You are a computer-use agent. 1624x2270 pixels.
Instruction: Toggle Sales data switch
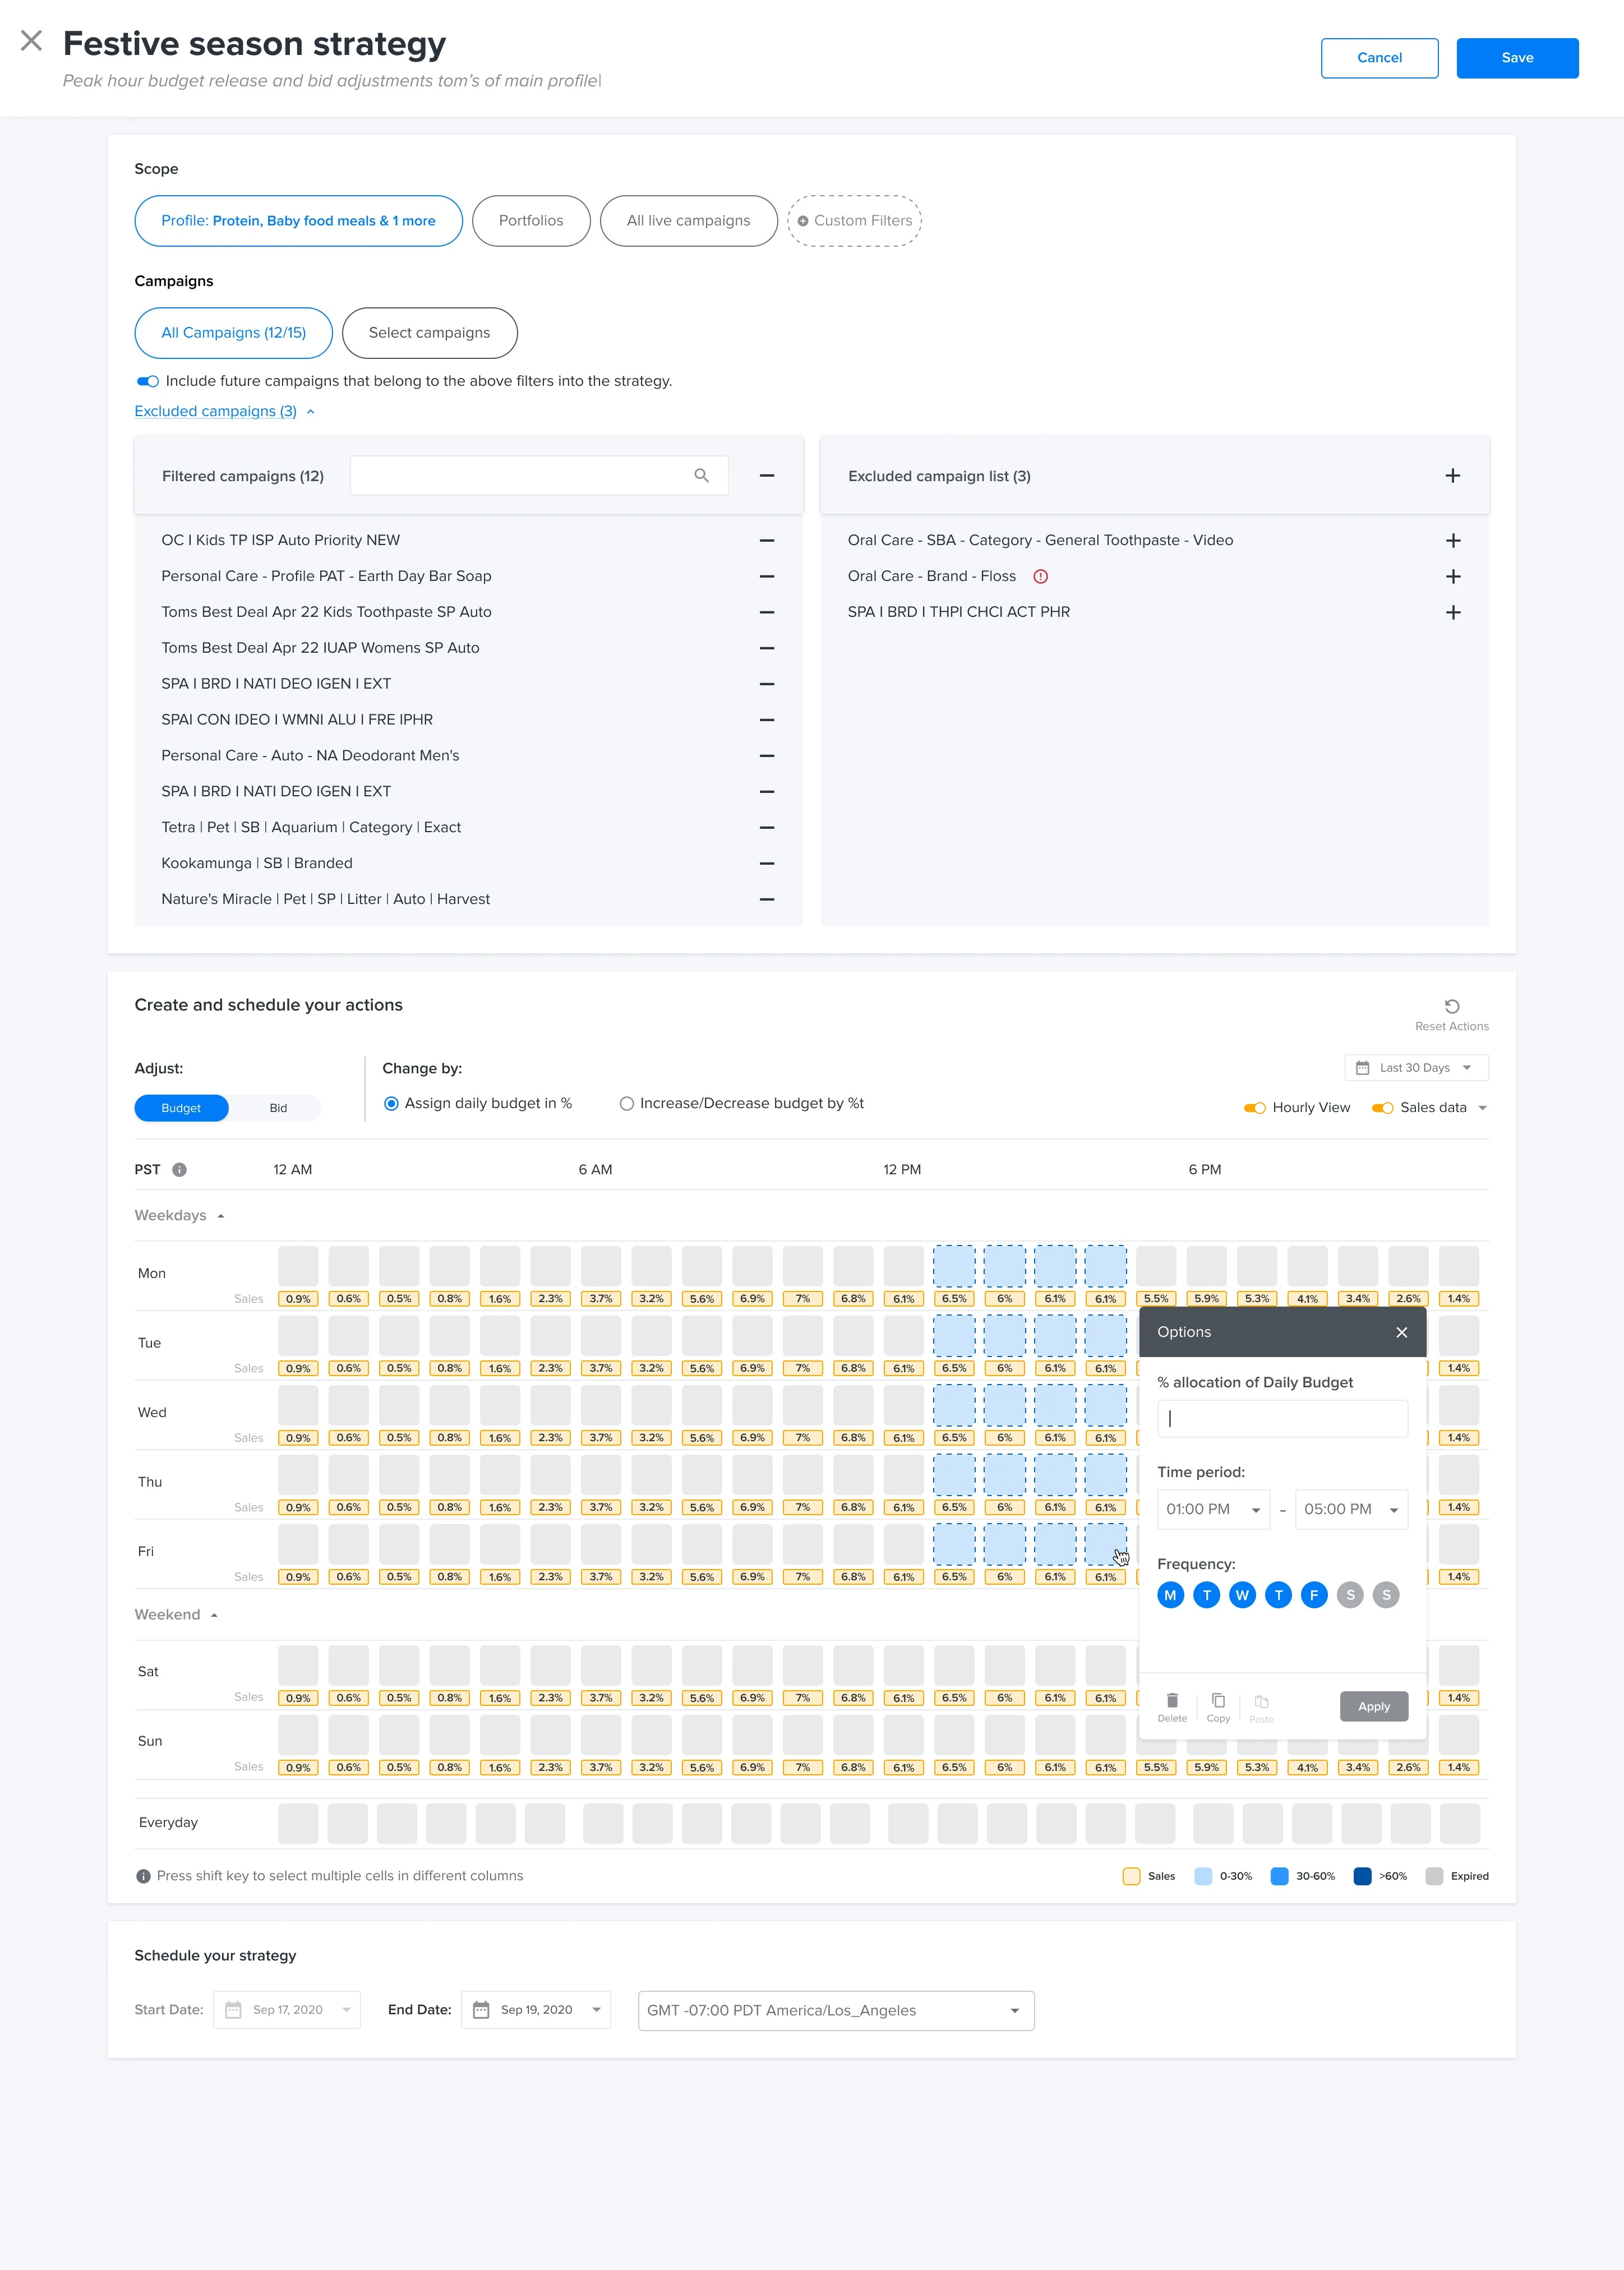coord(1383,1108)
